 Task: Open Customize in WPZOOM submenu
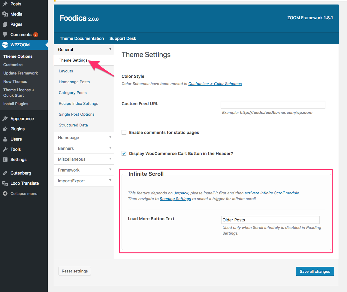tap(13, 65)
